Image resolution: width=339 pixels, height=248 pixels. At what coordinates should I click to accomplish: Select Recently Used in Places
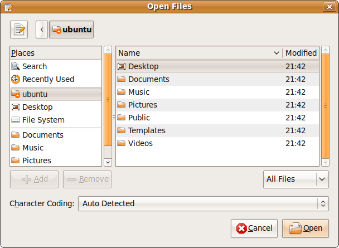pos(48,79)
